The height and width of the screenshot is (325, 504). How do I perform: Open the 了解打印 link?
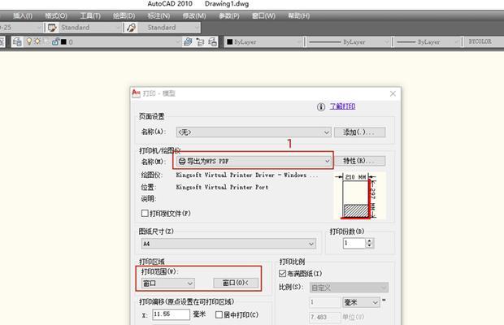click(x=342, y=106)
